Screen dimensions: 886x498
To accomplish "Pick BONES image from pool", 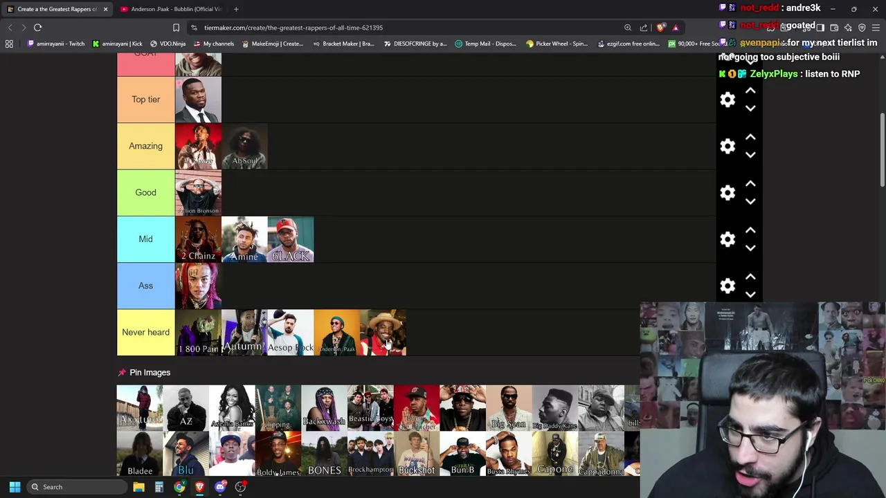I will pyautogui.click(x=324, y=454).
